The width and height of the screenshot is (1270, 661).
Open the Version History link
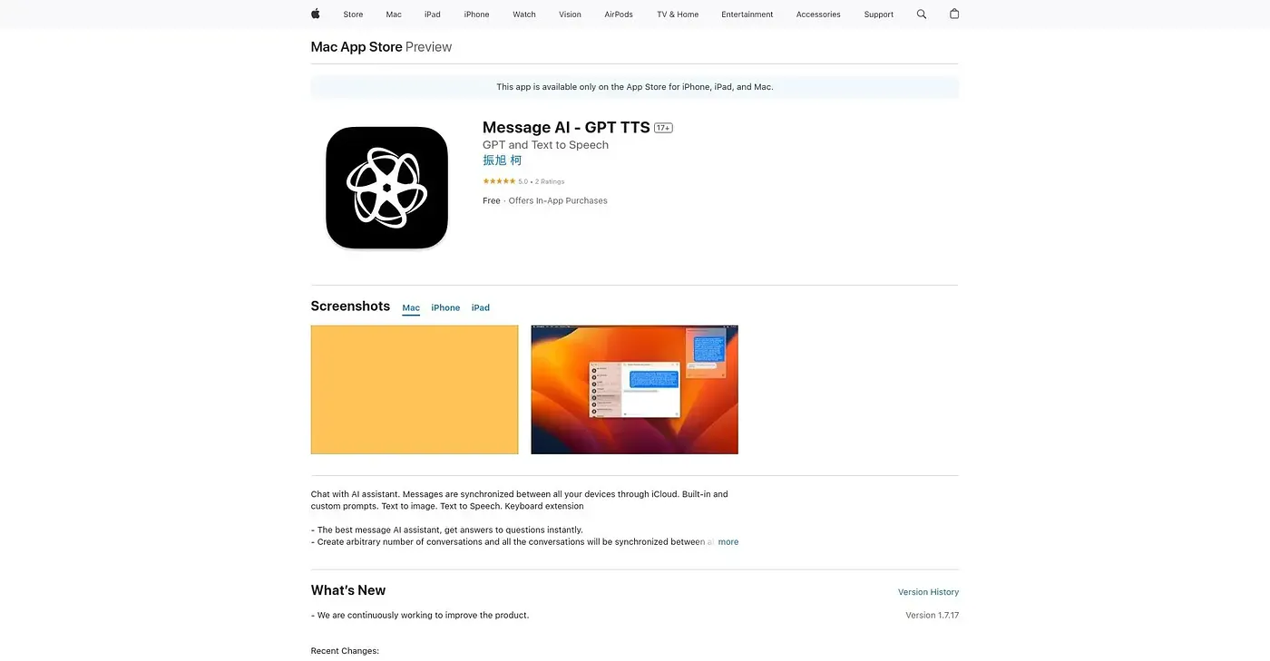[x=928, y=592]
